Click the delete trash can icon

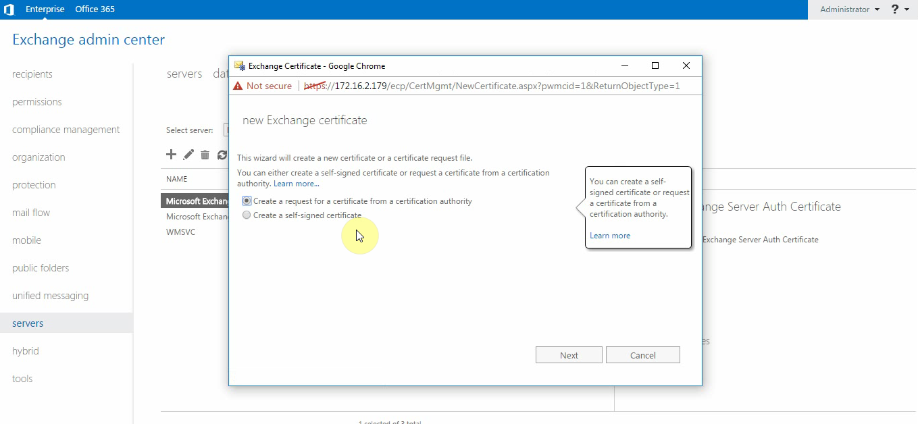pyautogui.click(x=205, y=155)
